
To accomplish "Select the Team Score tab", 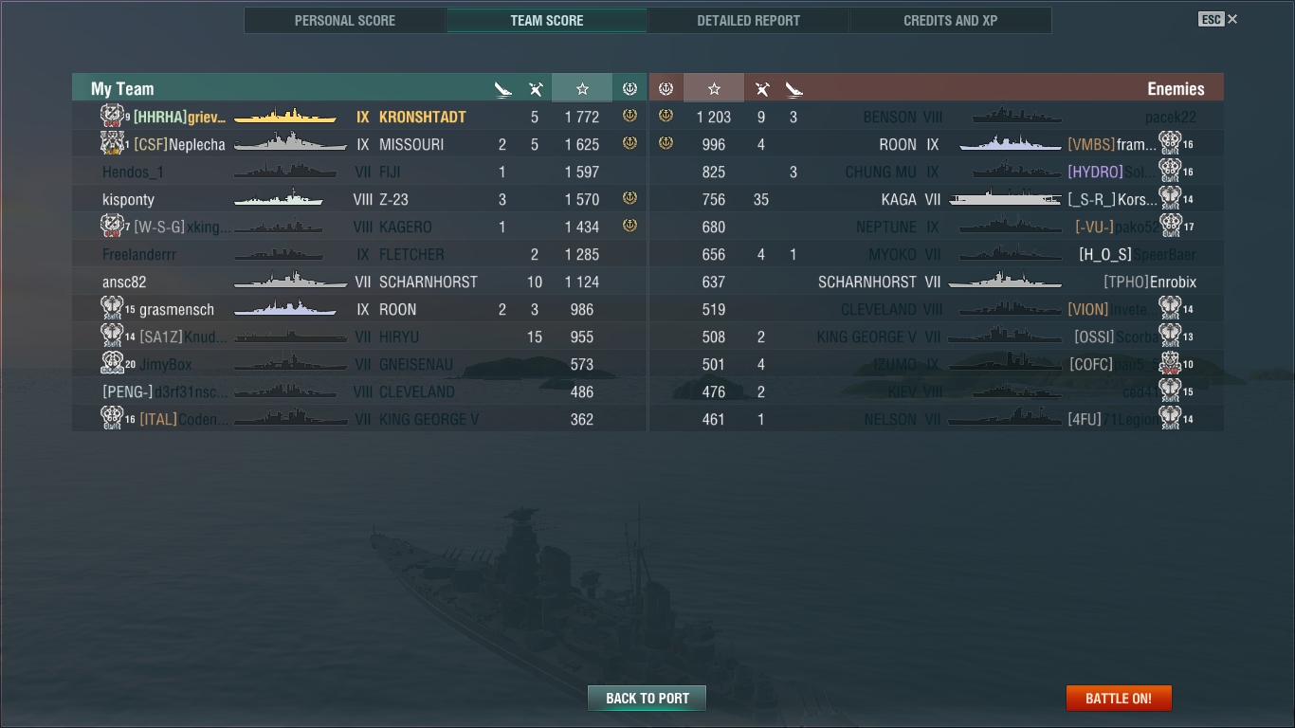I will 547,20.
